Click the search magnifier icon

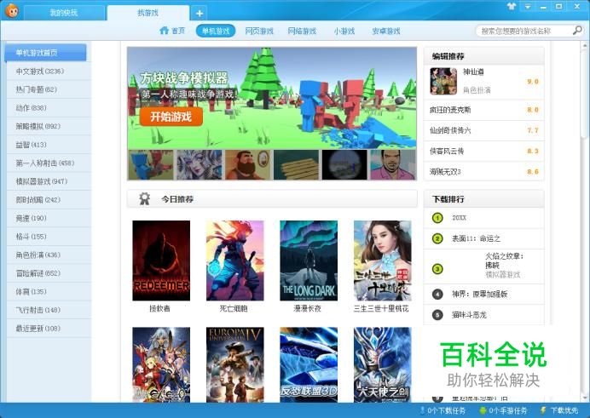point(577,31)
